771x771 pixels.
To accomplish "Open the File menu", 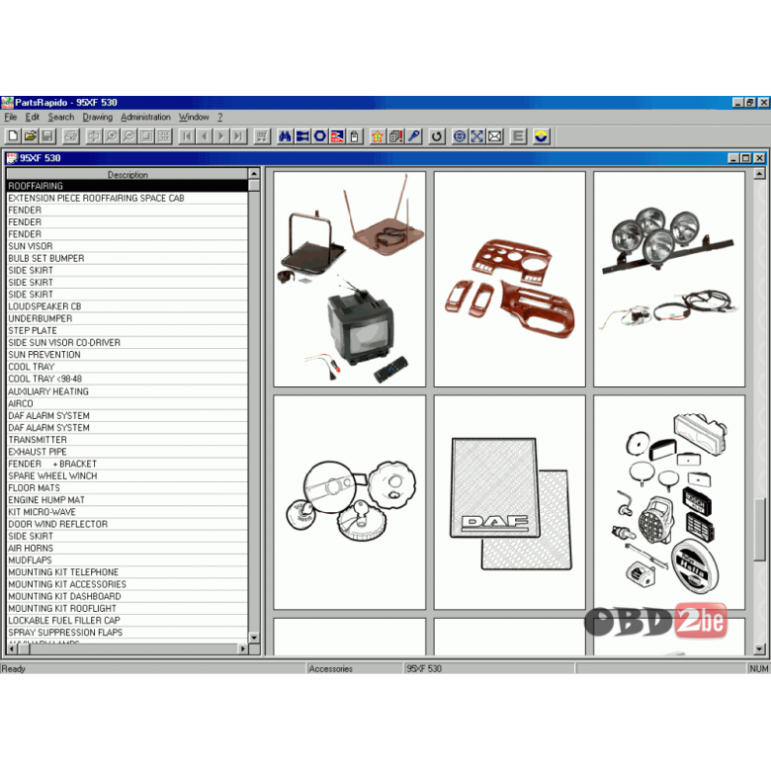I will [x=10, y=117].
